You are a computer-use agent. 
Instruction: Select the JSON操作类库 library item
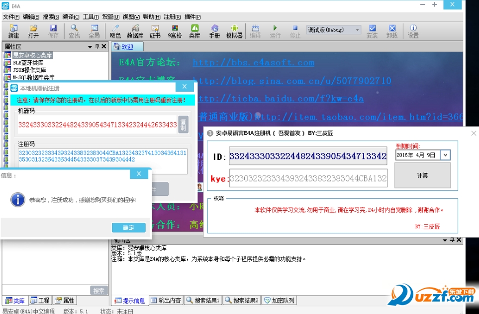coord(29,70)
